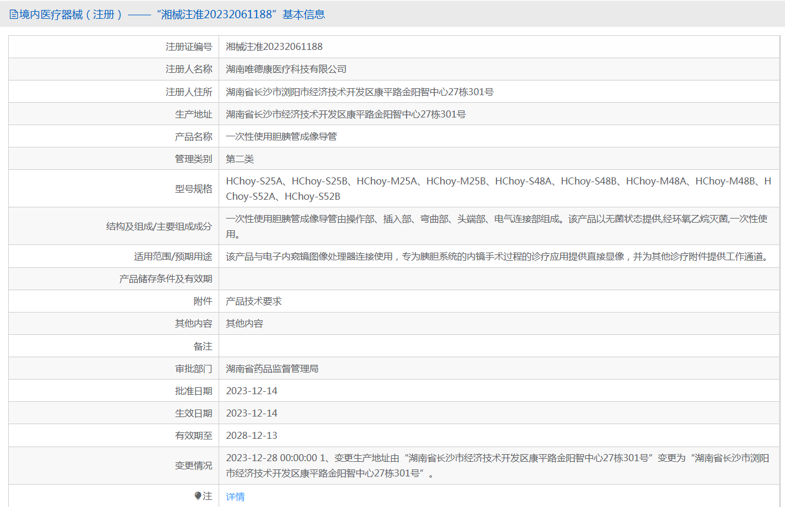Click the 第二类 category value

click(240, 159)
